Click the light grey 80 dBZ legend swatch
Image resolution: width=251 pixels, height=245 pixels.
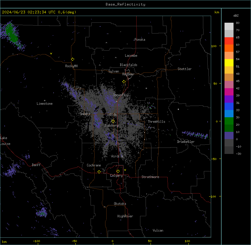click(x=229, y=26)
